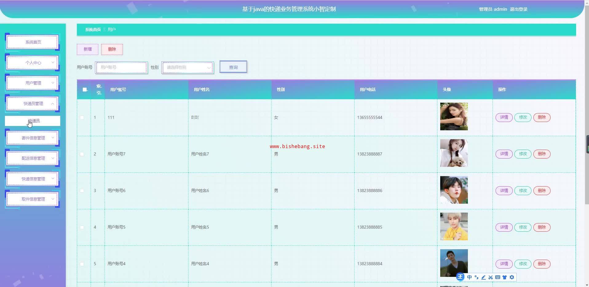This screenshot has height=287, width=589.
Task: Expand the 快递信息管理 sidebar menu
Action: tap(32, 179)
